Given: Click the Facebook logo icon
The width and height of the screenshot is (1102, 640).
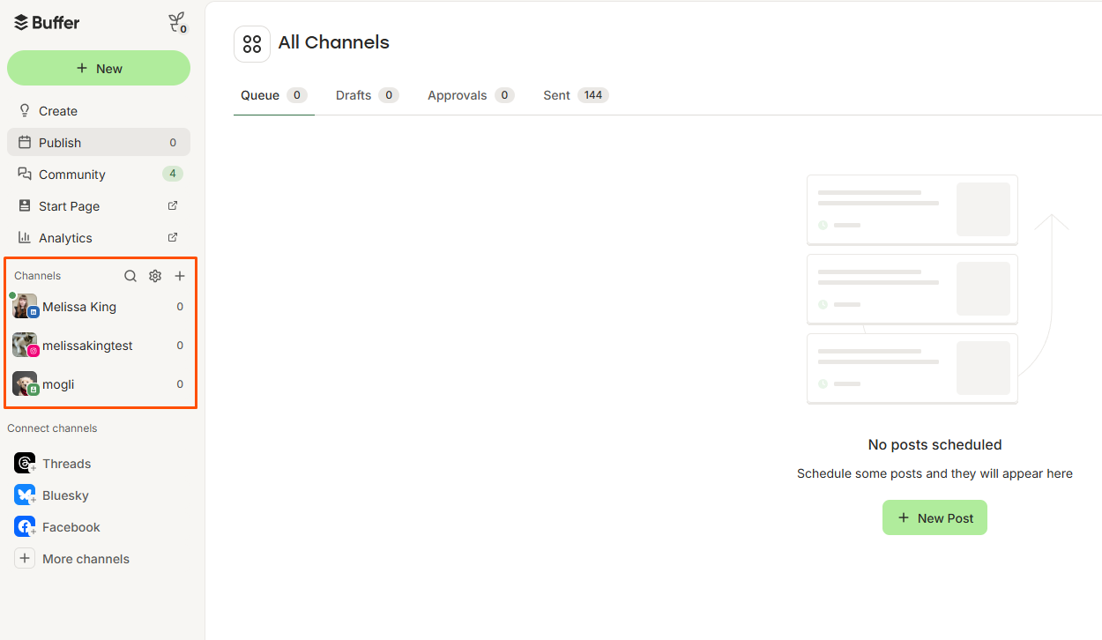Looking at the screenshot, I should click(x=25, y=526).
